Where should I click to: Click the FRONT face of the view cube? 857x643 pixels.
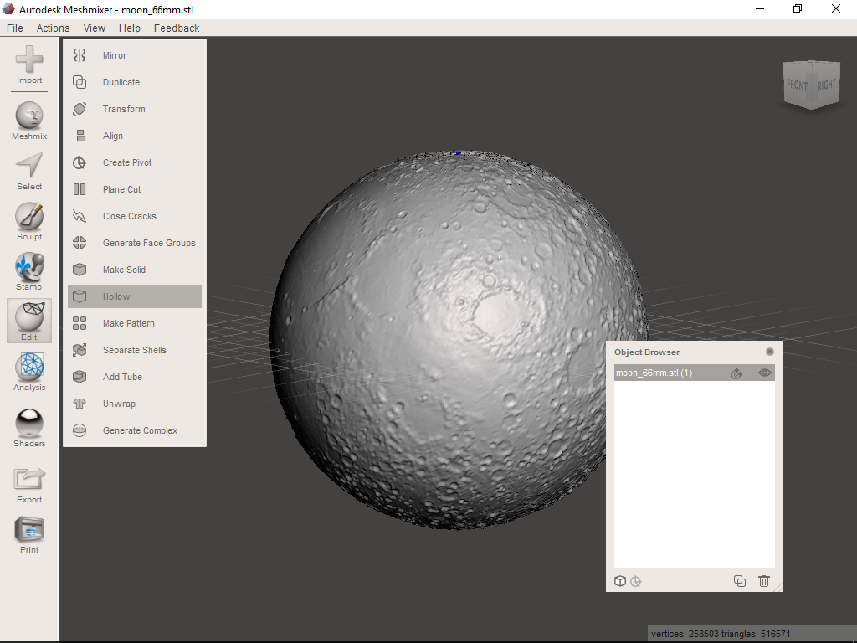(798, 84)
